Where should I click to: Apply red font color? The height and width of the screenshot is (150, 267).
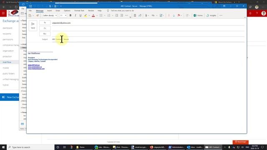click(x=93, y=15)
